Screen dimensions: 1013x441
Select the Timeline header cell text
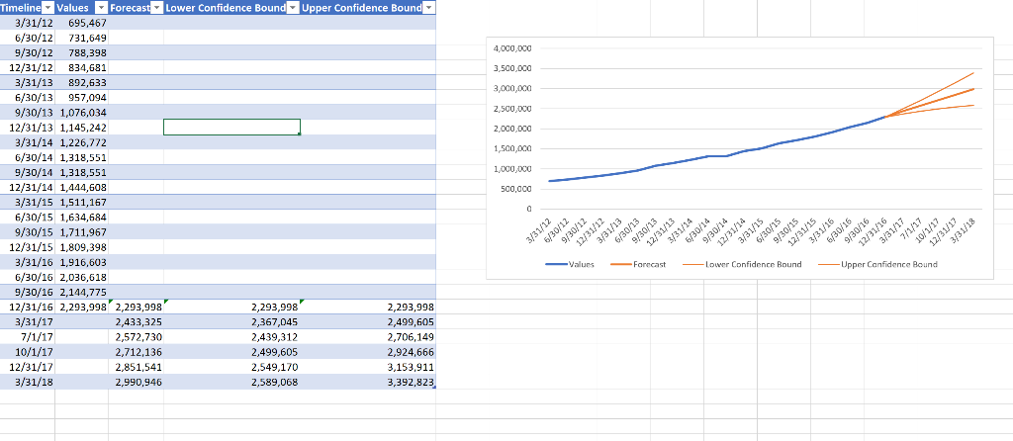[21, 8]
